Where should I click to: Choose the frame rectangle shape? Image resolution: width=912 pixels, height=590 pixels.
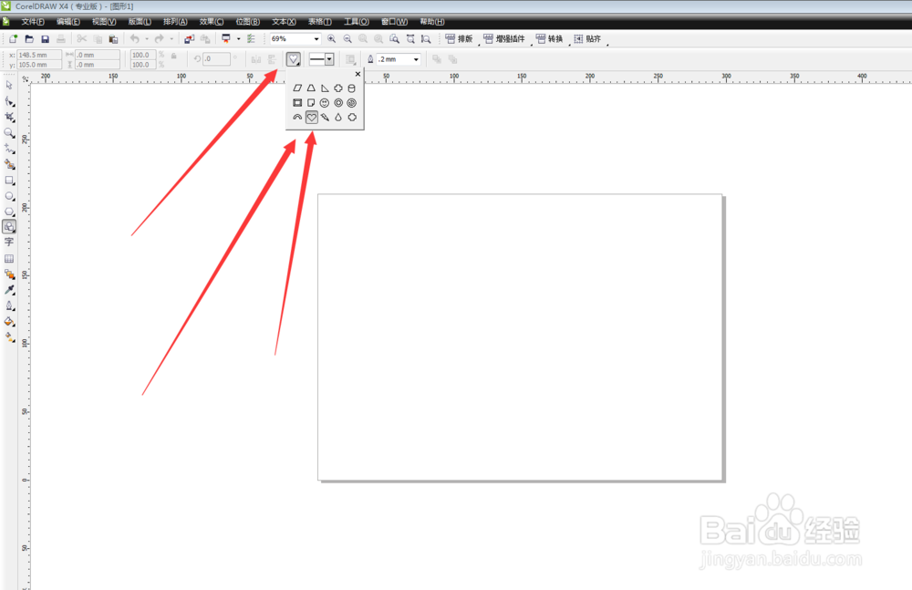click(x=297, y=103)
